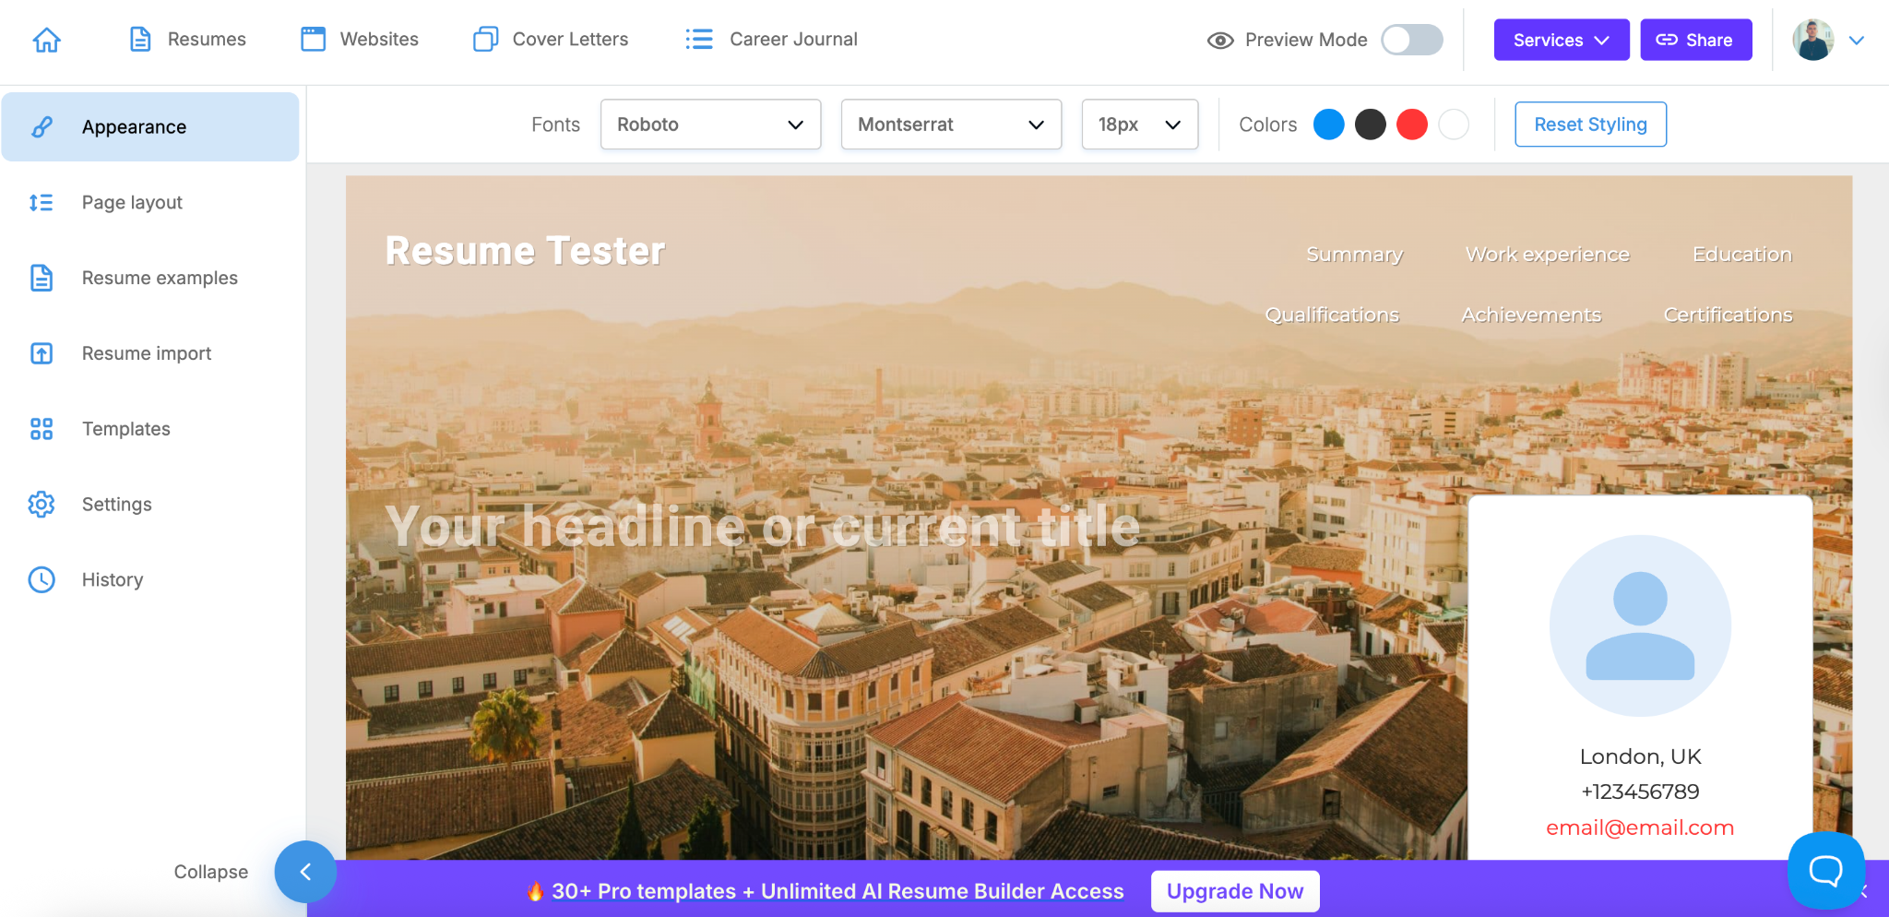1889x917 pixels.
Task: Click the Upgrade Now button
Action: [x=1234, y=891]
